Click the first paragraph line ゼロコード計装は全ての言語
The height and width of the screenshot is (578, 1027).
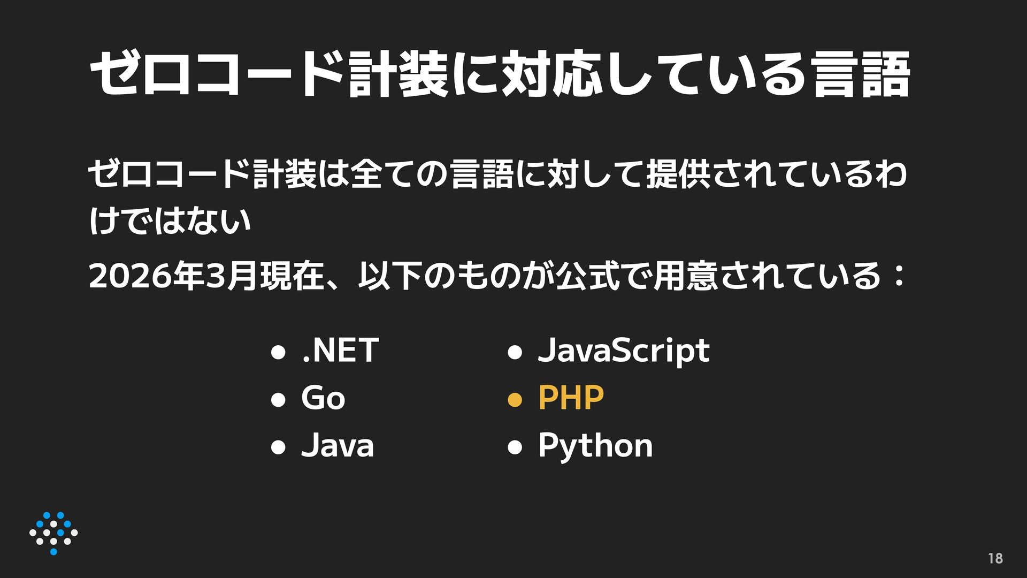pyautogui.click(x=496, y=174)
